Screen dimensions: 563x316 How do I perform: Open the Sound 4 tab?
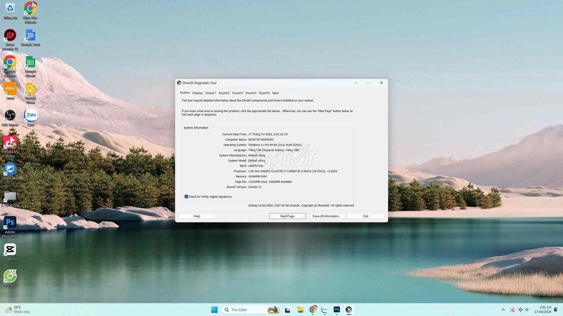251,93
